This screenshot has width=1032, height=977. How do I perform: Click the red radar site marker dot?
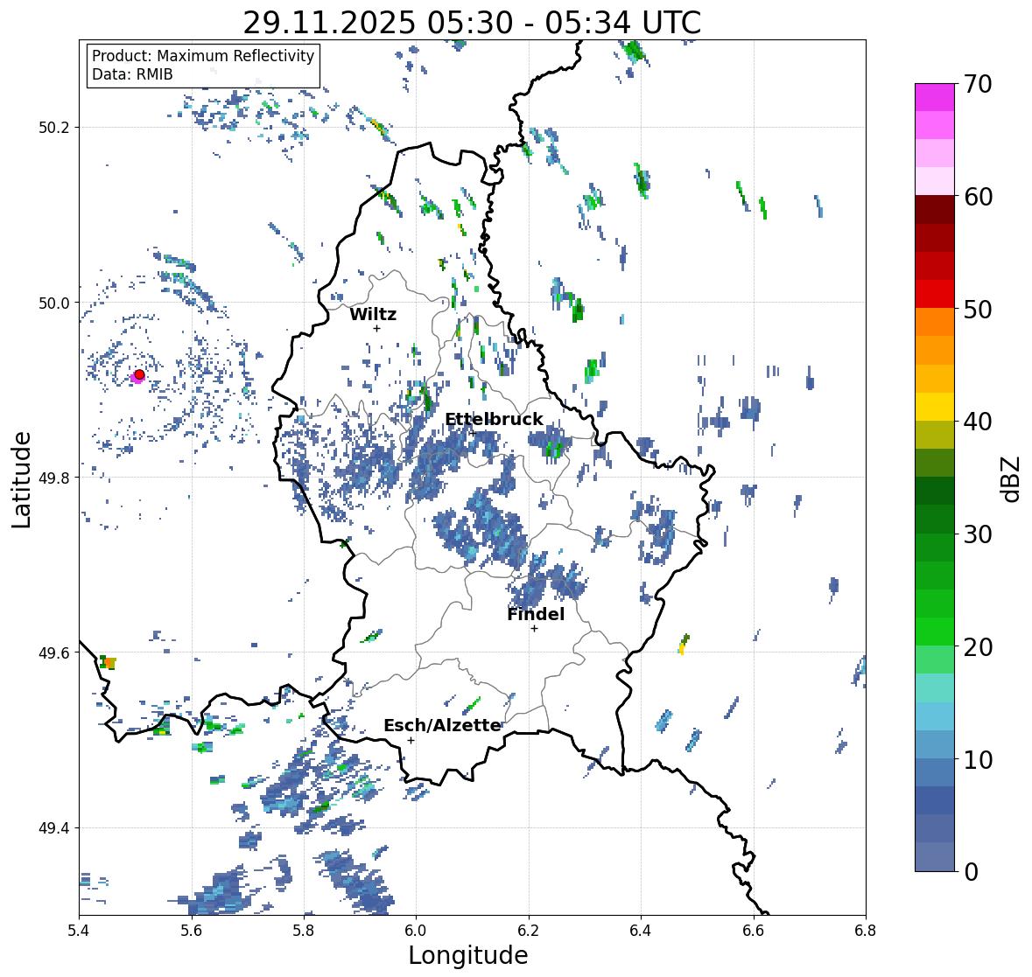pos(139,374)
